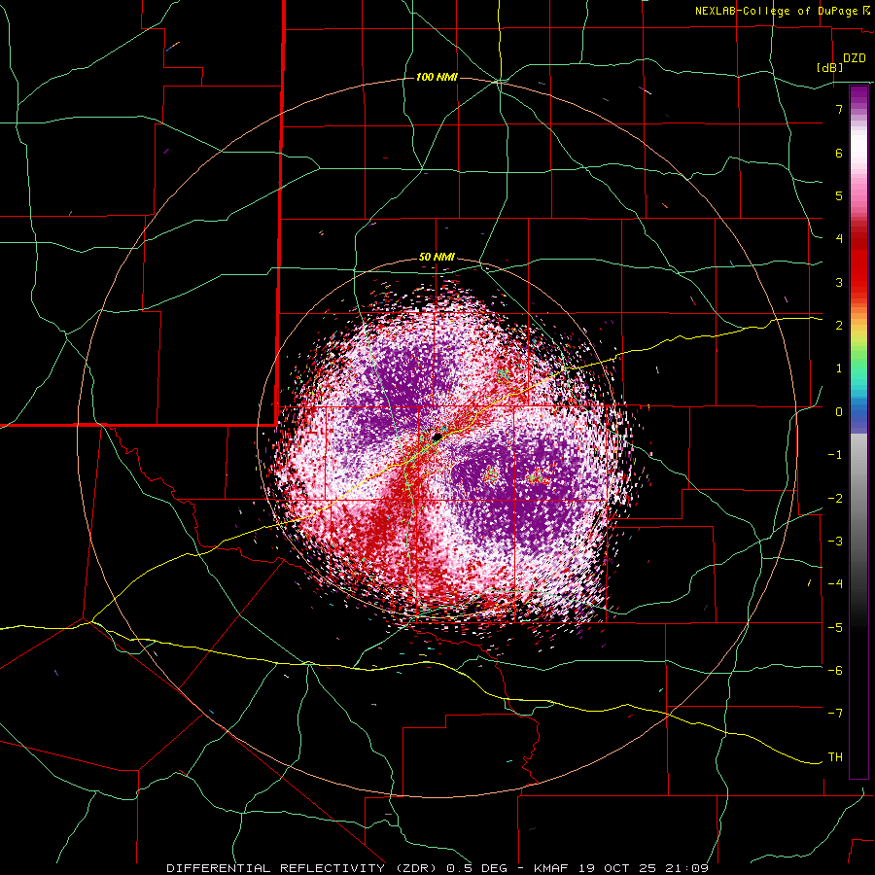This screenshot has width=875, height=875.
Task: Click the ZDR color scale bar
Action: click(x=858, y=432)
